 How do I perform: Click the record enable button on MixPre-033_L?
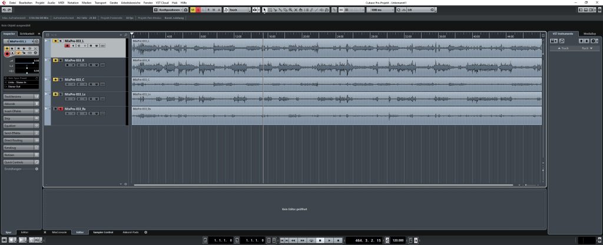[x=67, y=45]
